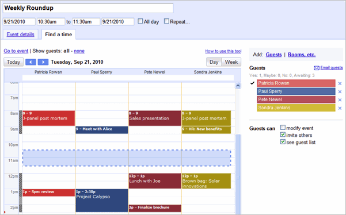Remove Sondra Jenkins with X icon
This screenshot has width=346, height=215.
(x=340, y=108)
